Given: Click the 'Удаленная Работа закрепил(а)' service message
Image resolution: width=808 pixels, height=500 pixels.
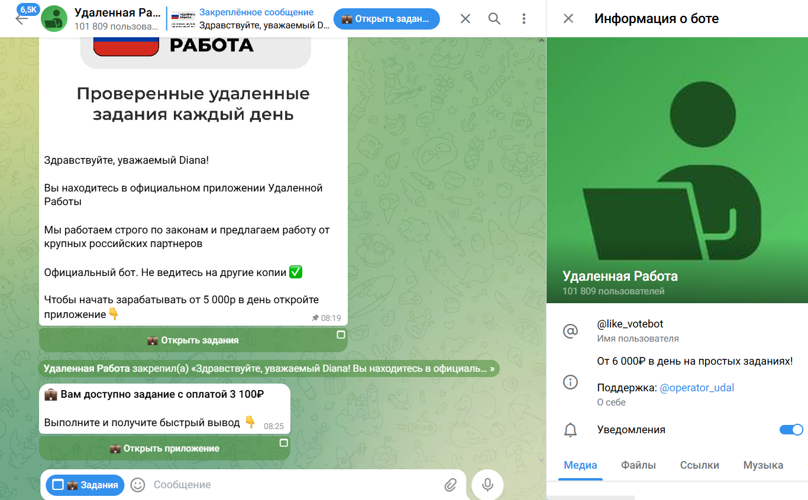Looking at the screenshot, I should [269, 369].
